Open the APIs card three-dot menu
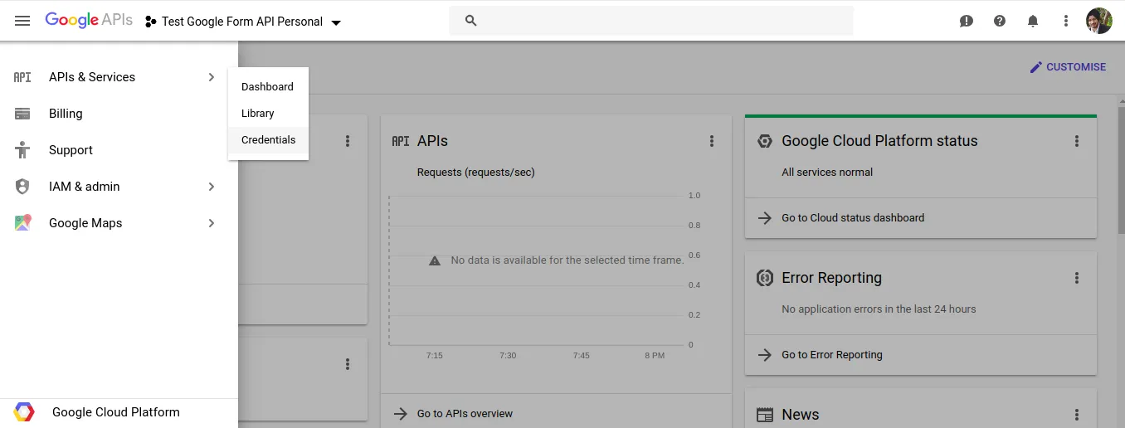Image resolution: width=1125 pixels, height=428 pixels. pos(712,141)
